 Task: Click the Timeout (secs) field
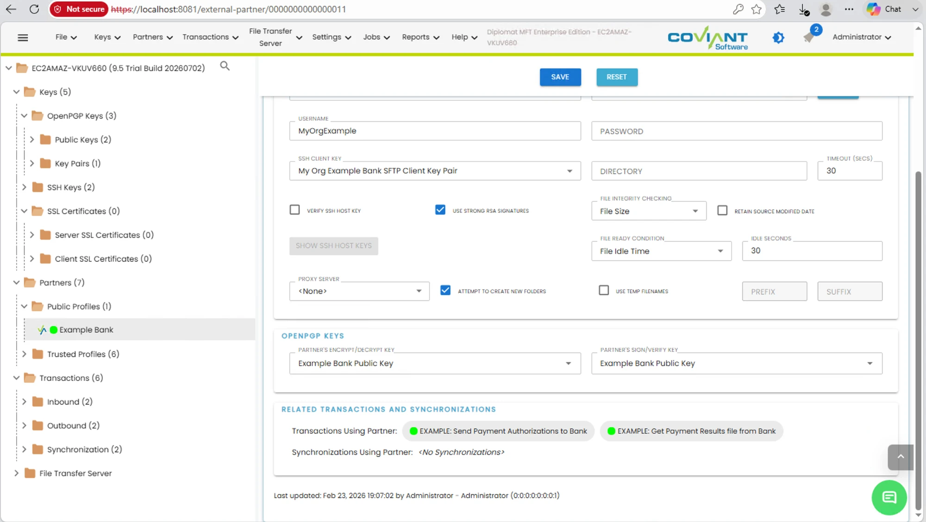coord(850,171)
